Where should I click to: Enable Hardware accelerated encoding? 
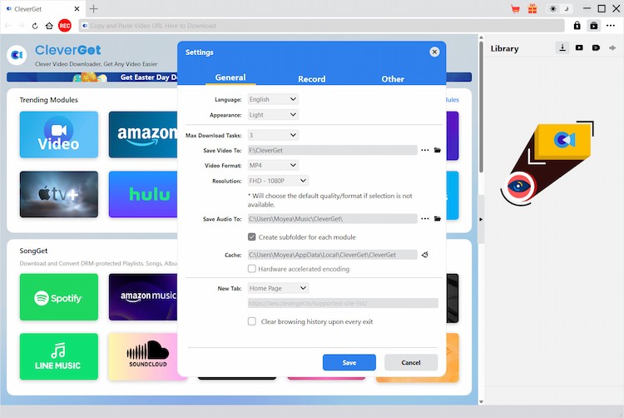pyautogui.click(x=251, y=269)
